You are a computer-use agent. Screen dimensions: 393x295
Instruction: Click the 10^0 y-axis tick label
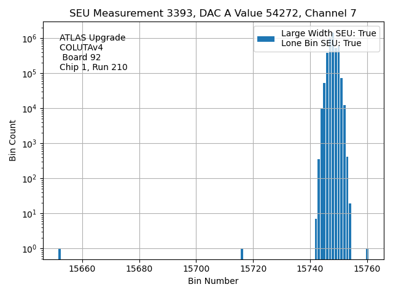pos(30,249)
